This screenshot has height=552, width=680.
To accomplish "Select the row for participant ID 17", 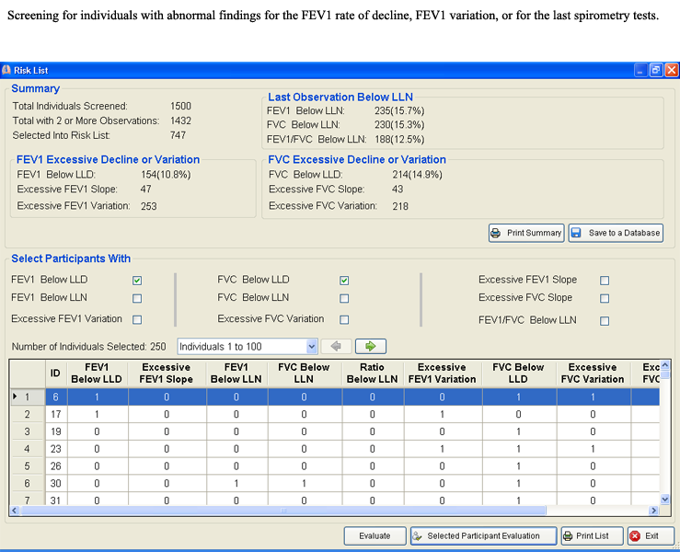I will [x=55, y=414].
